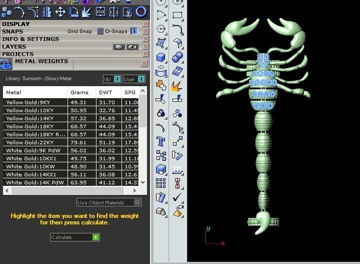
Task: Click the horizontal scroll right arrow
Action: point(134,191)
